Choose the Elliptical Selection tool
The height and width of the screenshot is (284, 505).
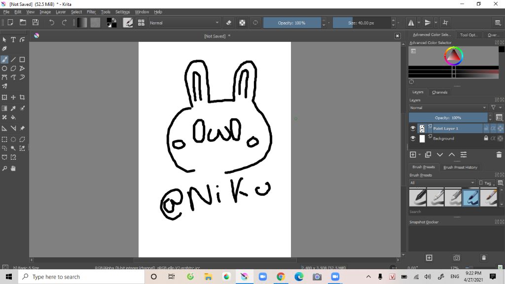tap(13, 140)
